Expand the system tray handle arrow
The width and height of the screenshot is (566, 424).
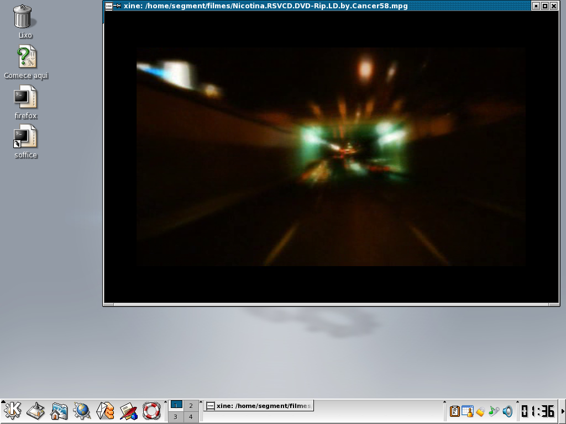(444, 402)
